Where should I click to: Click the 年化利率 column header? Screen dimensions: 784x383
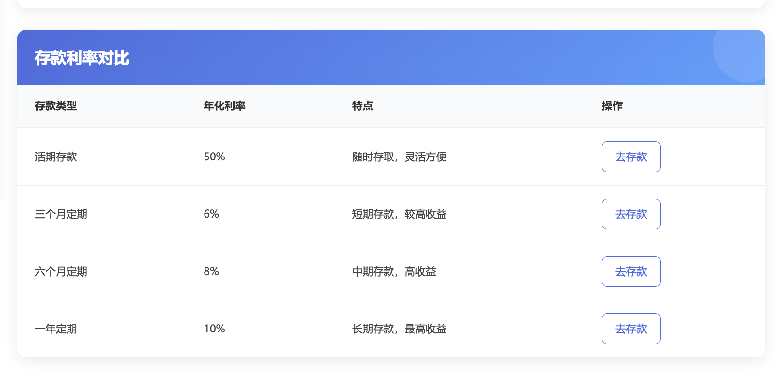pyautogui.click(x=224, y=106)
